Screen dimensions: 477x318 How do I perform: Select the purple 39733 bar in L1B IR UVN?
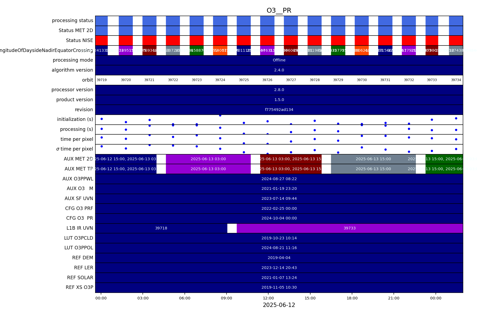[x=349, y=228]
